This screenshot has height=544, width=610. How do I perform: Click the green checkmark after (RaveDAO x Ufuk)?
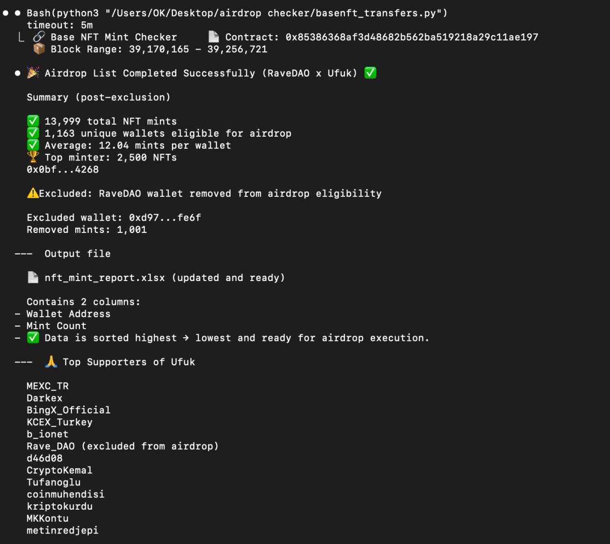(x=370, y=73)
